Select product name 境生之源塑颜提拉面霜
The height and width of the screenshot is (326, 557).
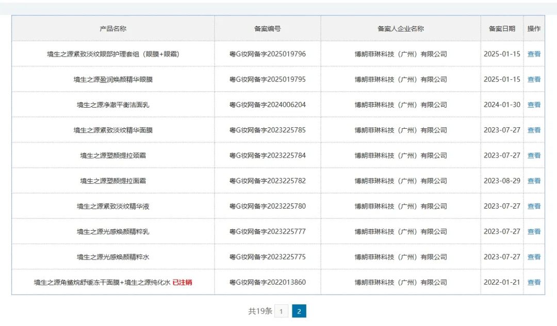point(113,181)
